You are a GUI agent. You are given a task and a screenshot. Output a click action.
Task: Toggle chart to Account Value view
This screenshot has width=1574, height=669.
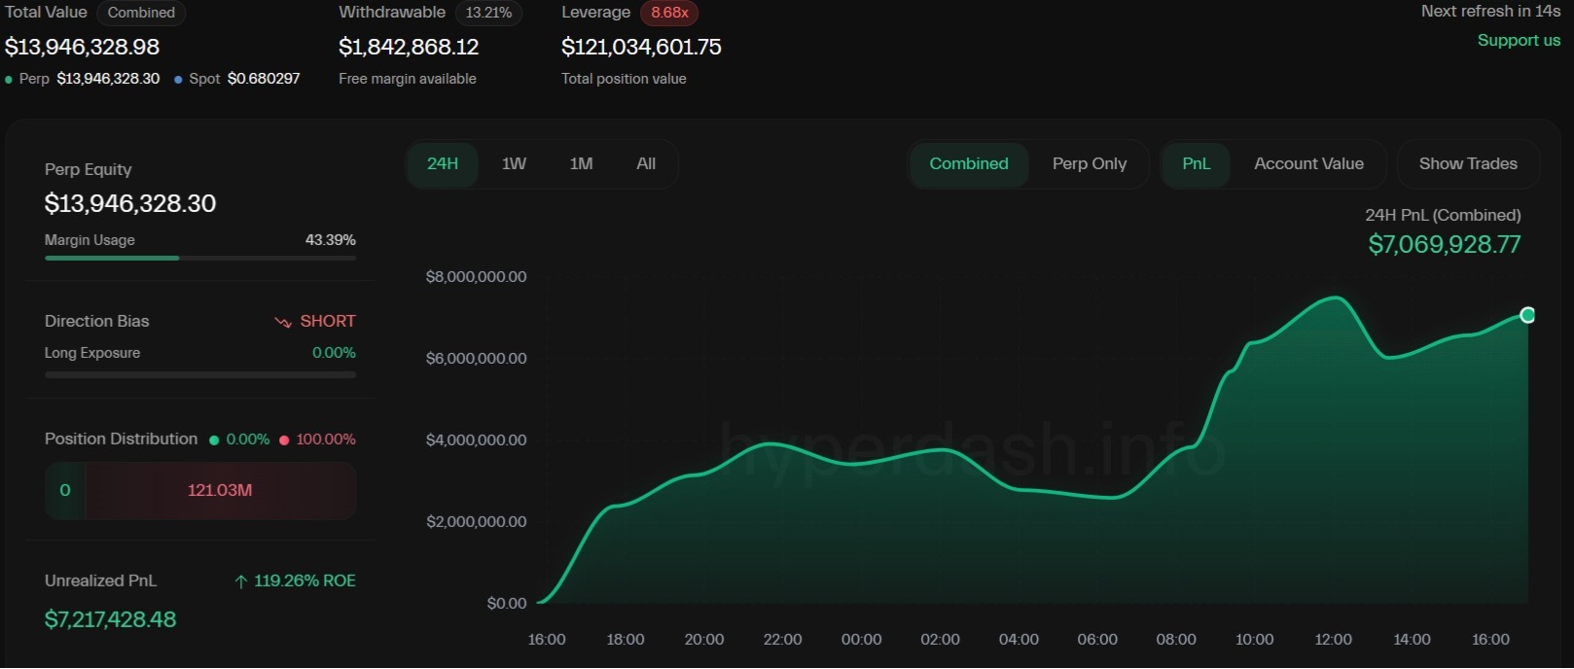[1308, 164]
